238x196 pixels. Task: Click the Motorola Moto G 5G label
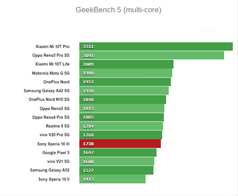(x=51, y=73)
